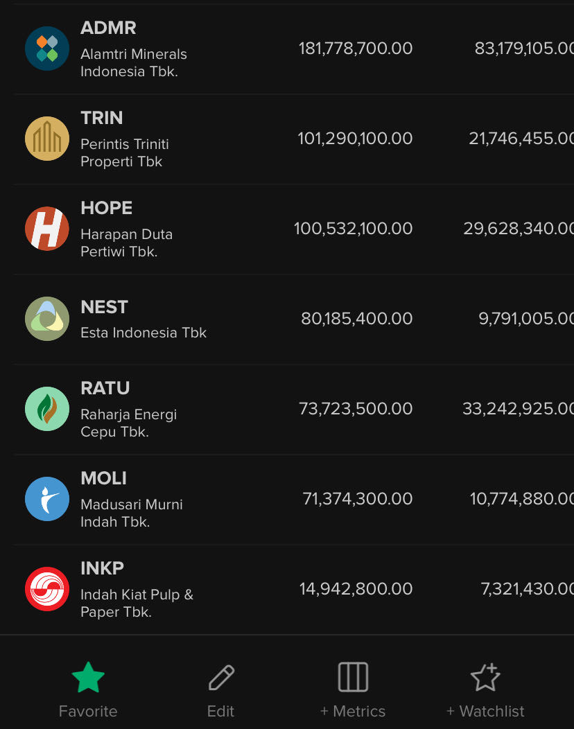The width and height of the screenshot is (574, 729).
Task: Tap the HOPE red H logo
Action: [47, 229]
